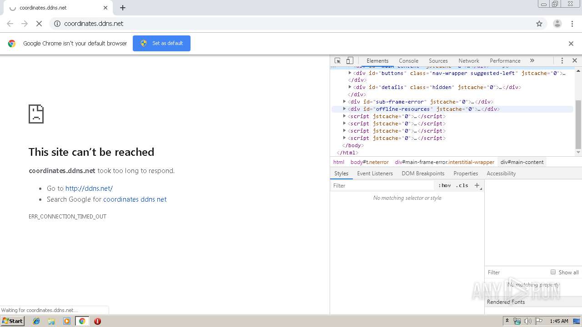
Task: Select body#t.neterror breadcrumb
Action: click(x=369, y=162)
